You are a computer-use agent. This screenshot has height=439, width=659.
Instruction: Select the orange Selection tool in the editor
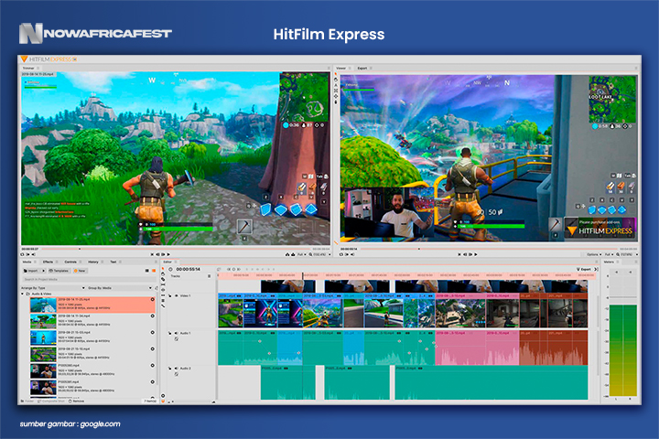[163, 269]
